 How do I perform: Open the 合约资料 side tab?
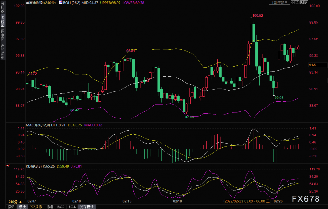click(x=3, y=52)
